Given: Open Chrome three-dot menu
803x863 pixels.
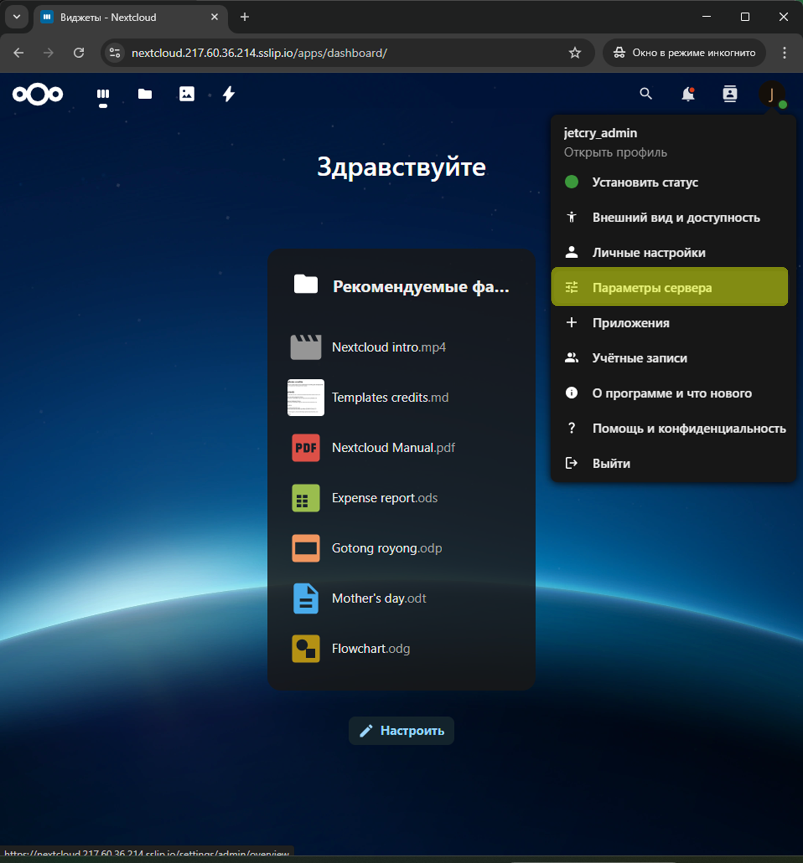Looking at the screenshot, I should (784, 53).
